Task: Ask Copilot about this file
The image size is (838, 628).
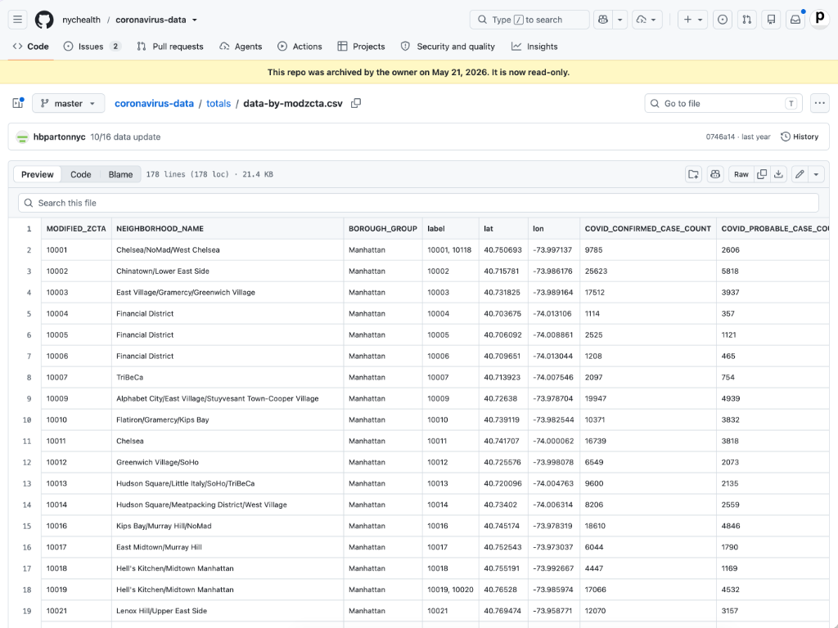Action: (715, 174)
